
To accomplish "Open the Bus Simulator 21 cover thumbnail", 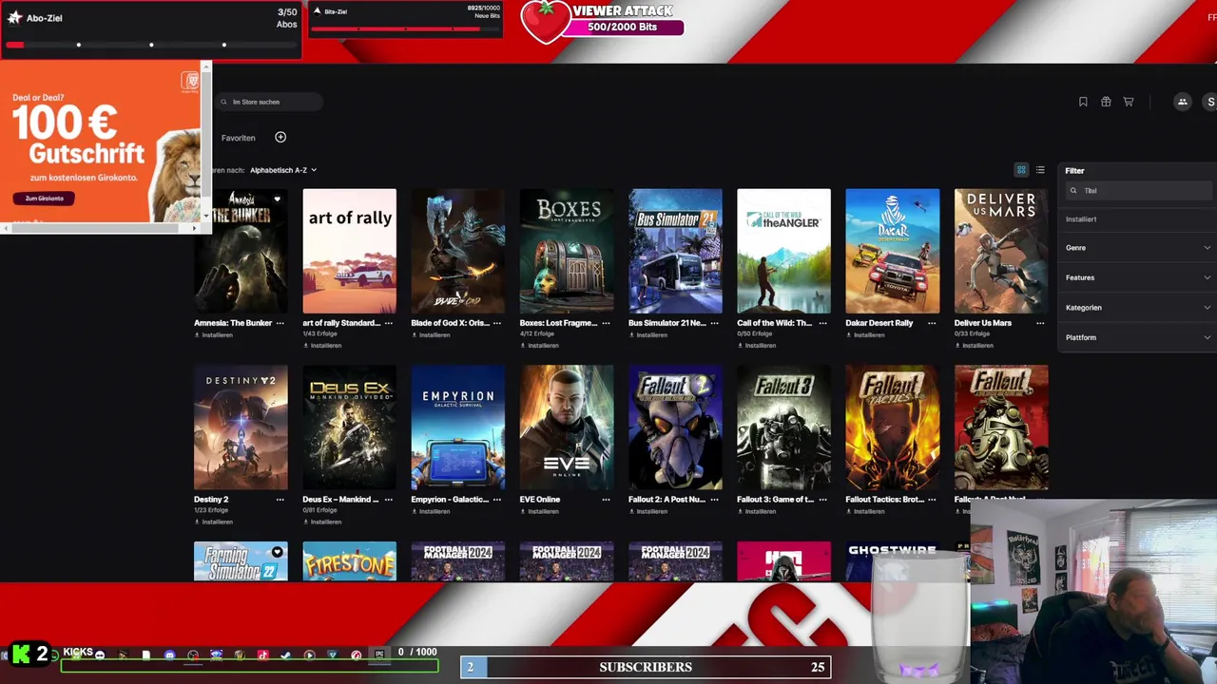I will tap(675, 251).
